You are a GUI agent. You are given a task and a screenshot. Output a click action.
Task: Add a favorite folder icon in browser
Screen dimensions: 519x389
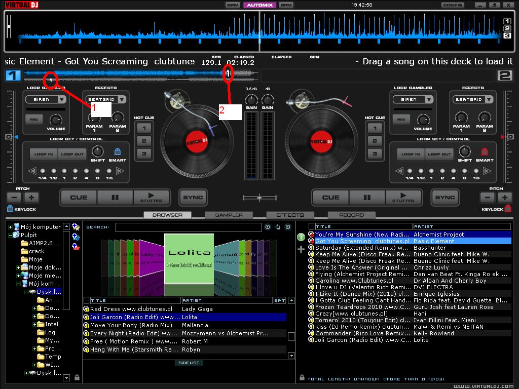(76, 227)
